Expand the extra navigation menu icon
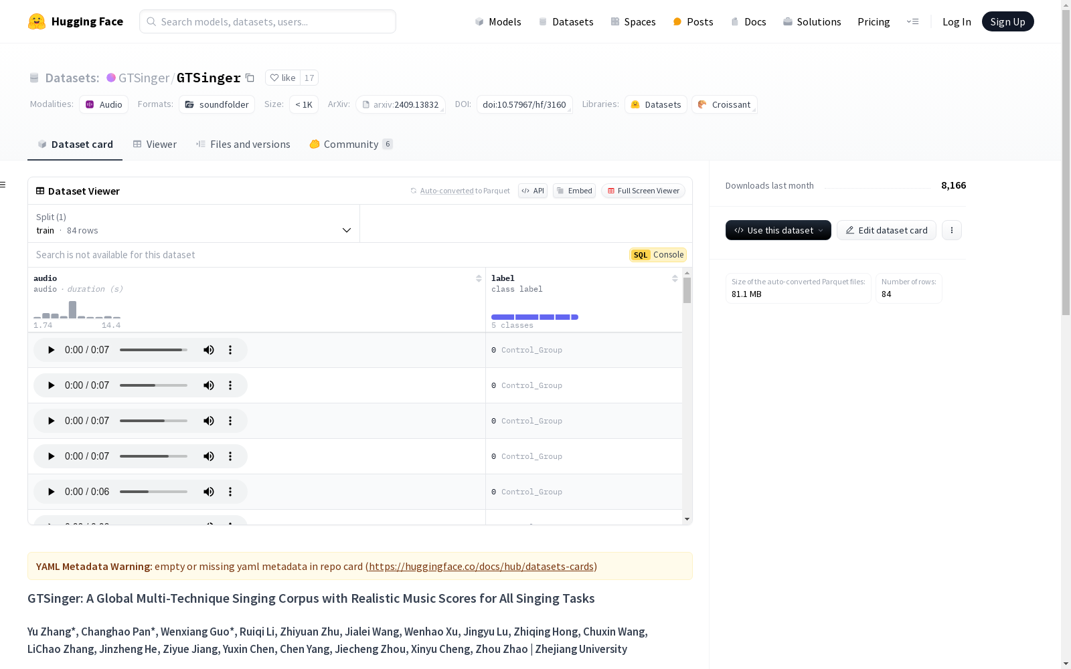 click(x=912, y=21)
